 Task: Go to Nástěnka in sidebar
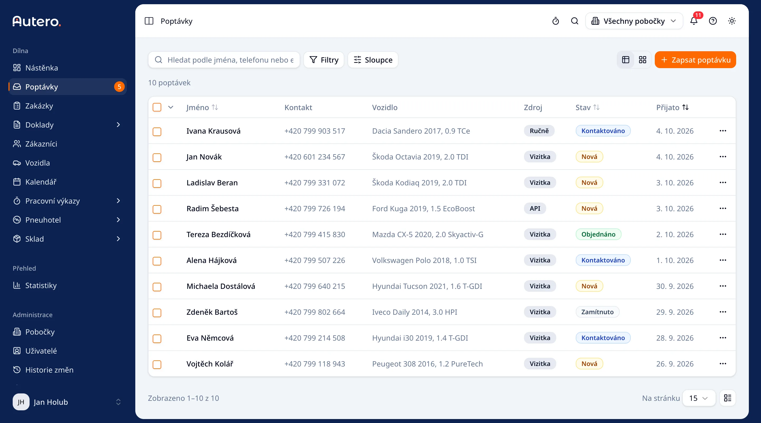pyautogui.click(x=68, y=68)
